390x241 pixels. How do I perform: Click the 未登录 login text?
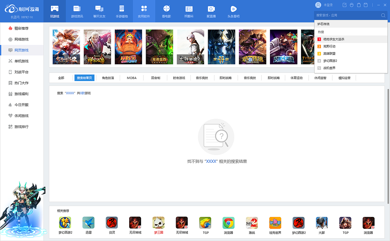pos(328,5)
